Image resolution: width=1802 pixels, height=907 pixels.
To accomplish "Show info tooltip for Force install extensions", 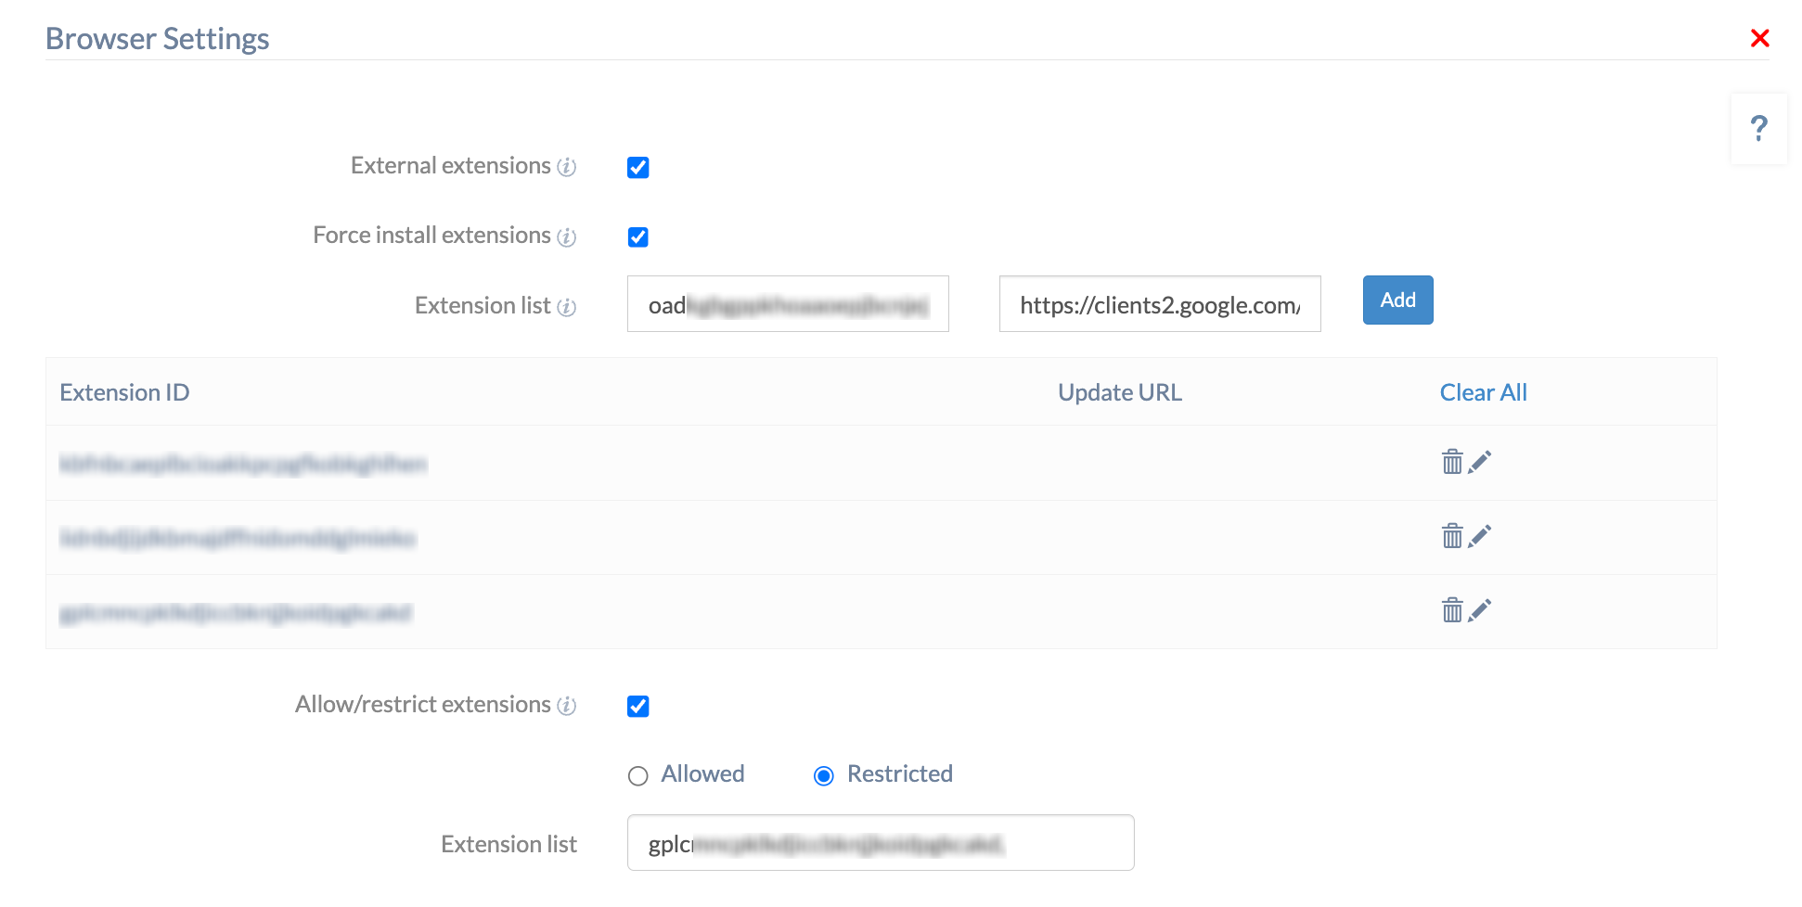I will [566, 237].
